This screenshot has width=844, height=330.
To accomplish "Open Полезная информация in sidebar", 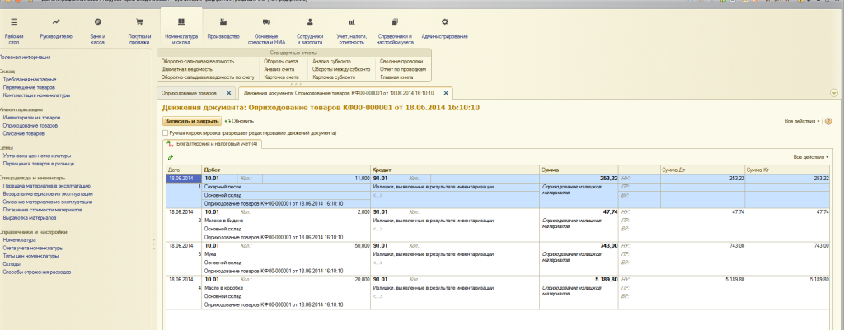I will pos(26,57).
